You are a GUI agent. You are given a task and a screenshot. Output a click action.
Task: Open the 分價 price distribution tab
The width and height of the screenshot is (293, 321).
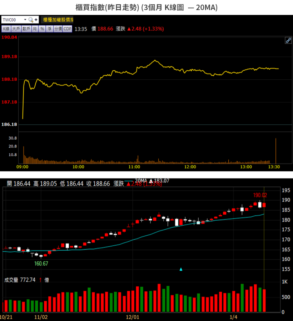[58, 29]
